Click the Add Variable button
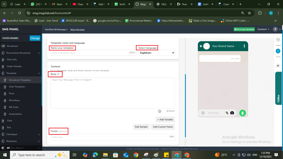Image resolution: width=283 pixels, height=159 pixels. (x=165, y=120)
